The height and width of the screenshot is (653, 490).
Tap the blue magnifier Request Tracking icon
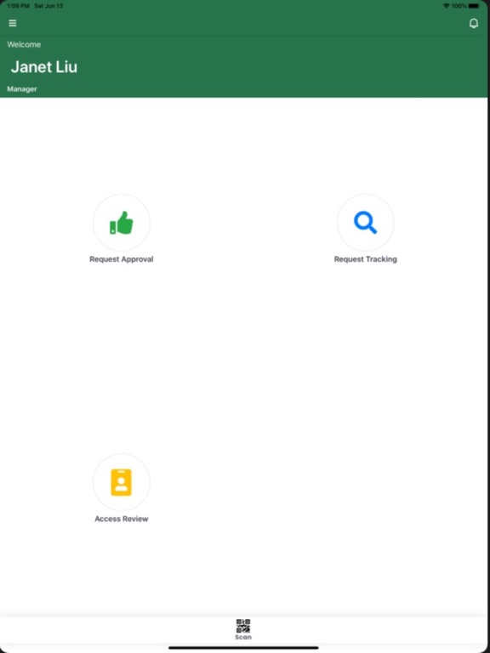pos(366,223)
